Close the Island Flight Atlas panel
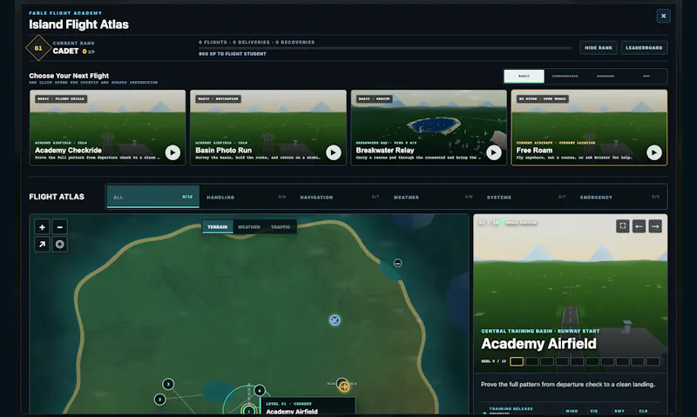Viewport: 697px width, 417px height. 663,16
